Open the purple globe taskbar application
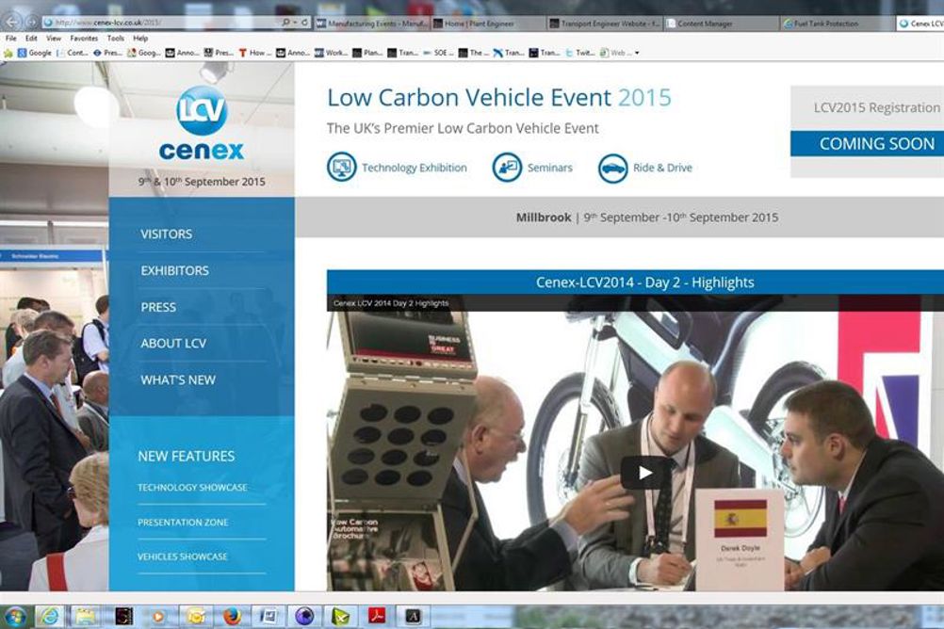Viewport: 944px width, 629px height. 304,617
